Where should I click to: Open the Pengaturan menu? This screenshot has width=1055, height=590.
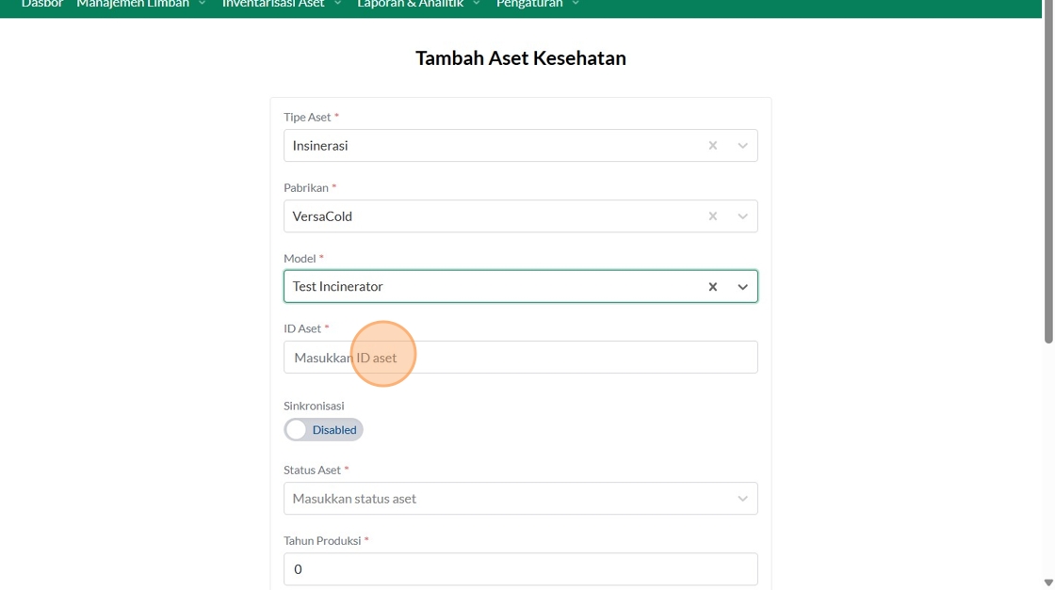coord(529,4)
